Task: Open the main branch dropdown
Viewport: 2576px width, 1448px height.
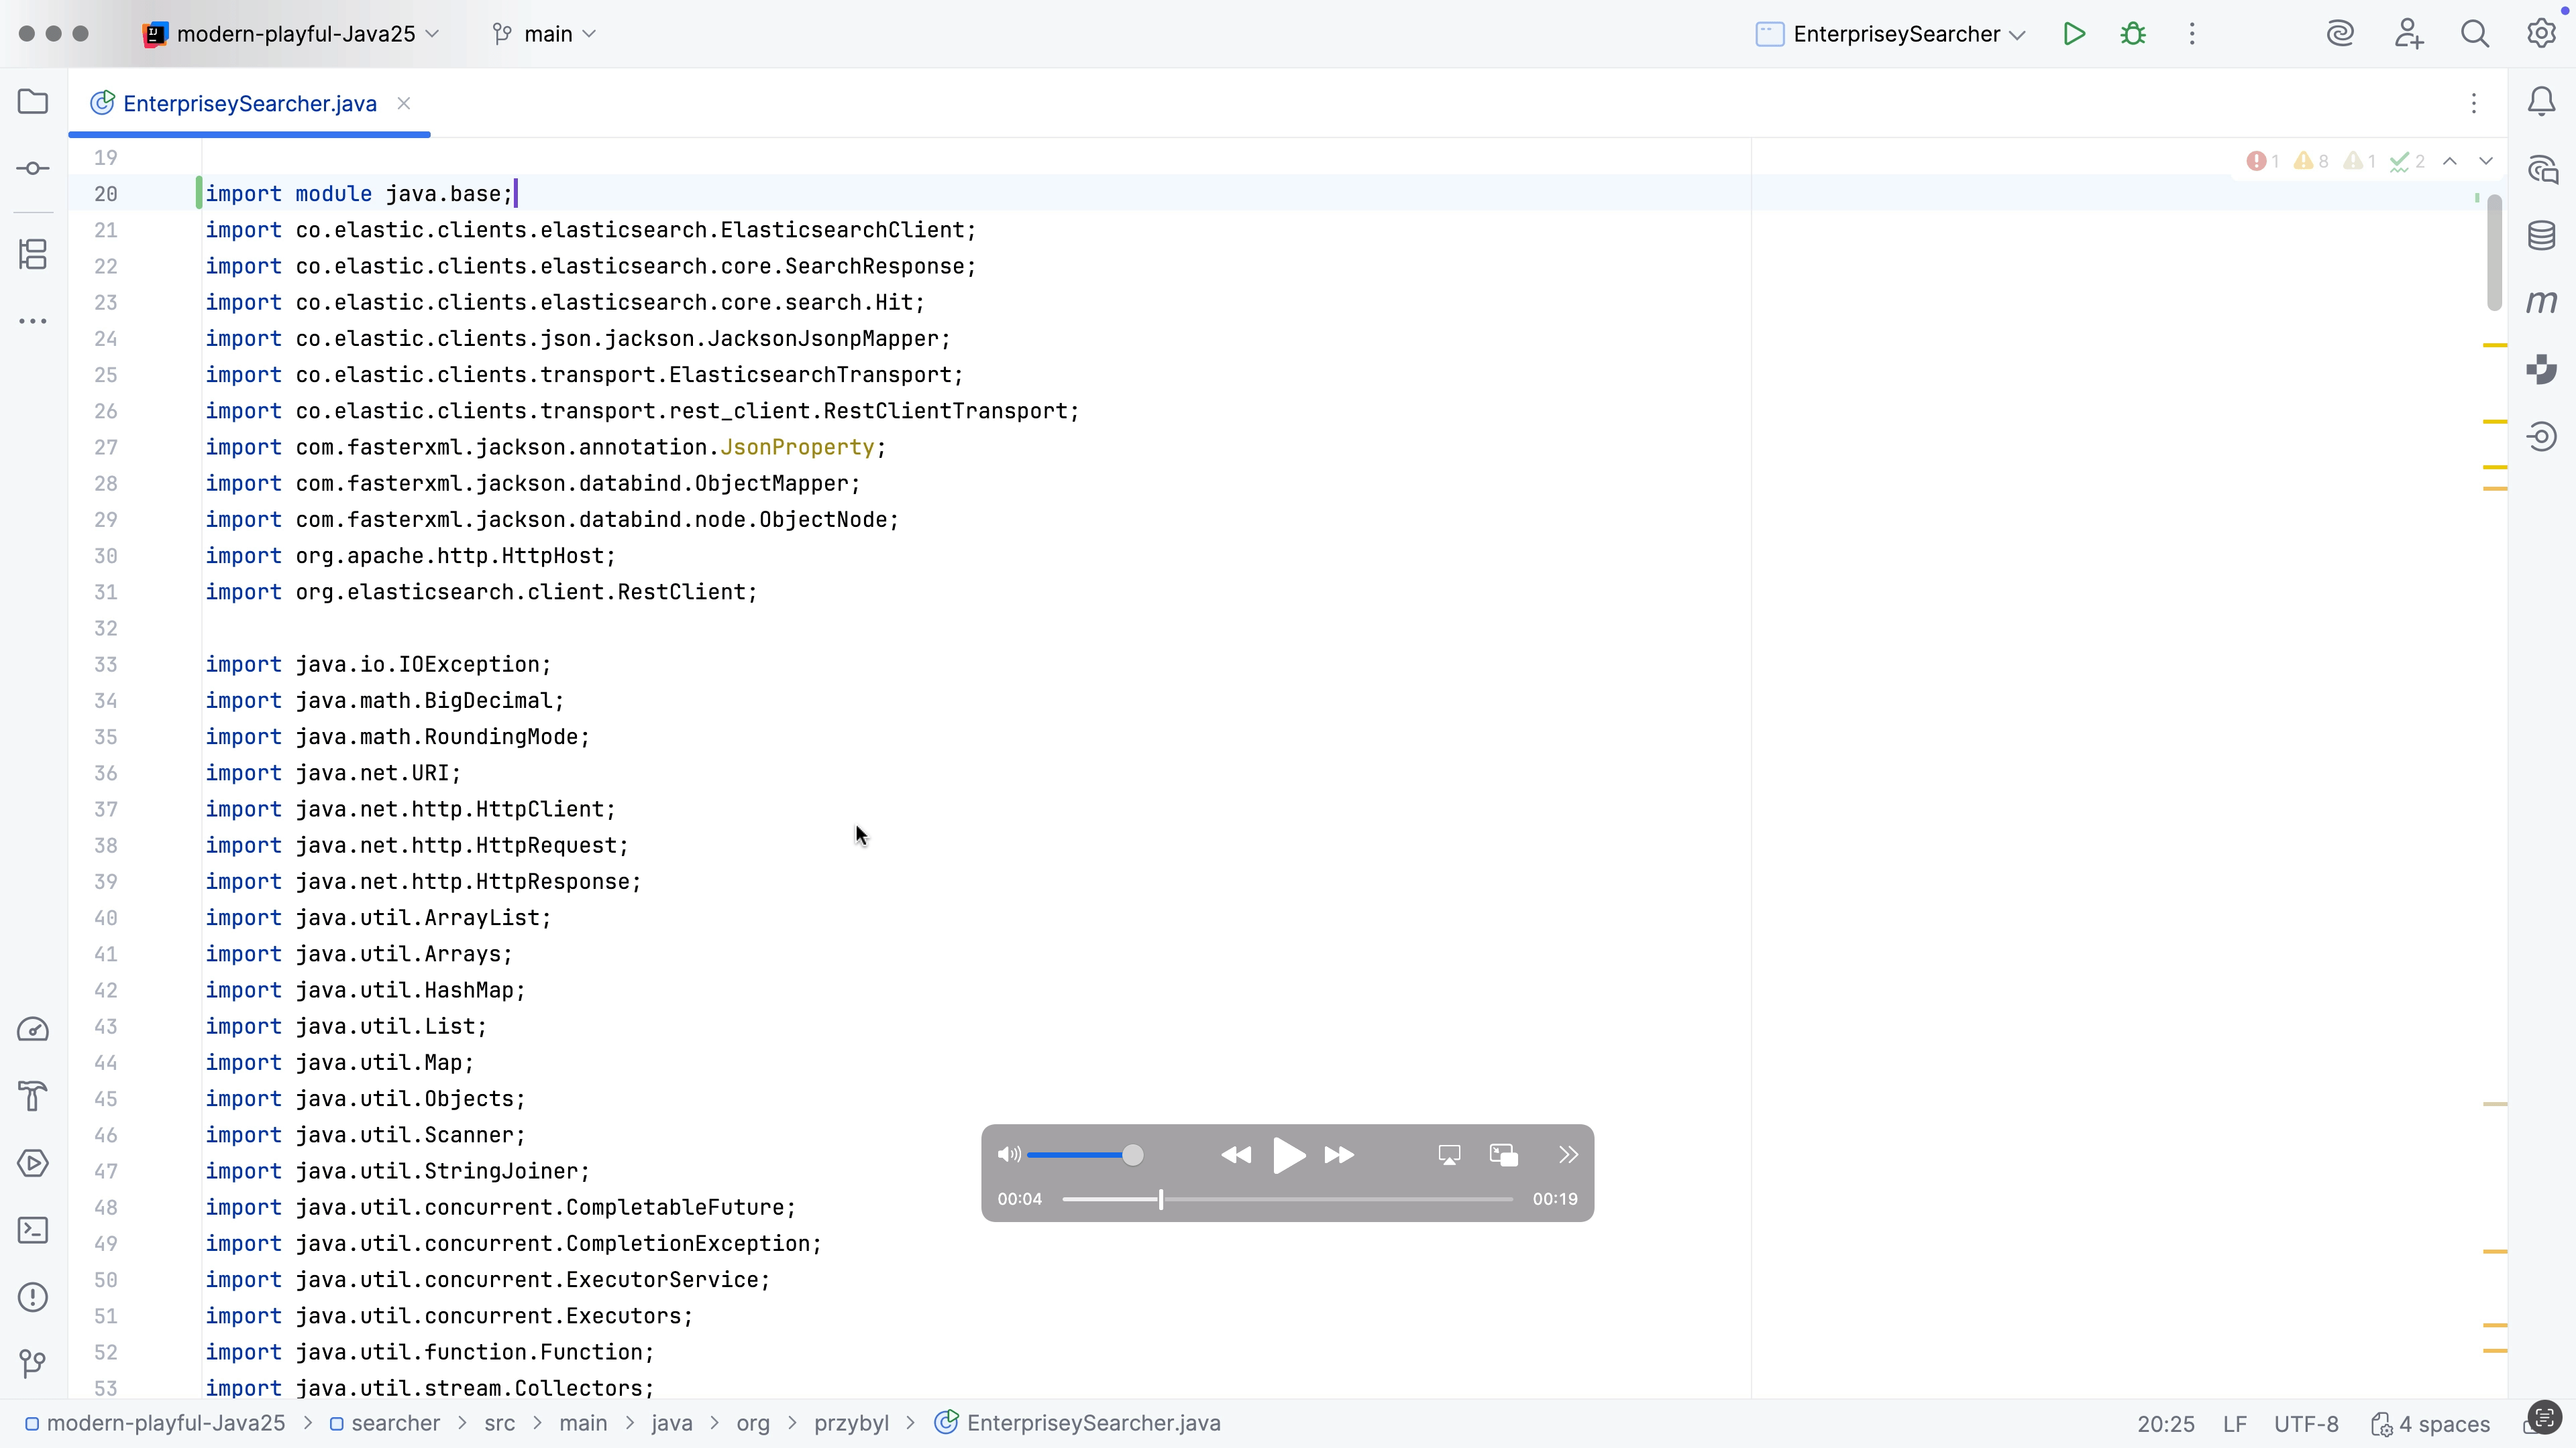Action: (x=545, y=33)
